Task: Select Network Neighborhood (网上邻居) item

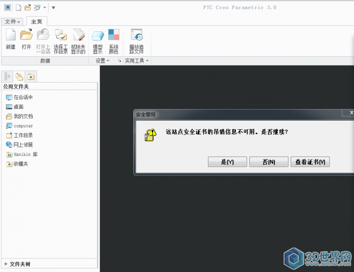Action: click(x=20, y=145)
